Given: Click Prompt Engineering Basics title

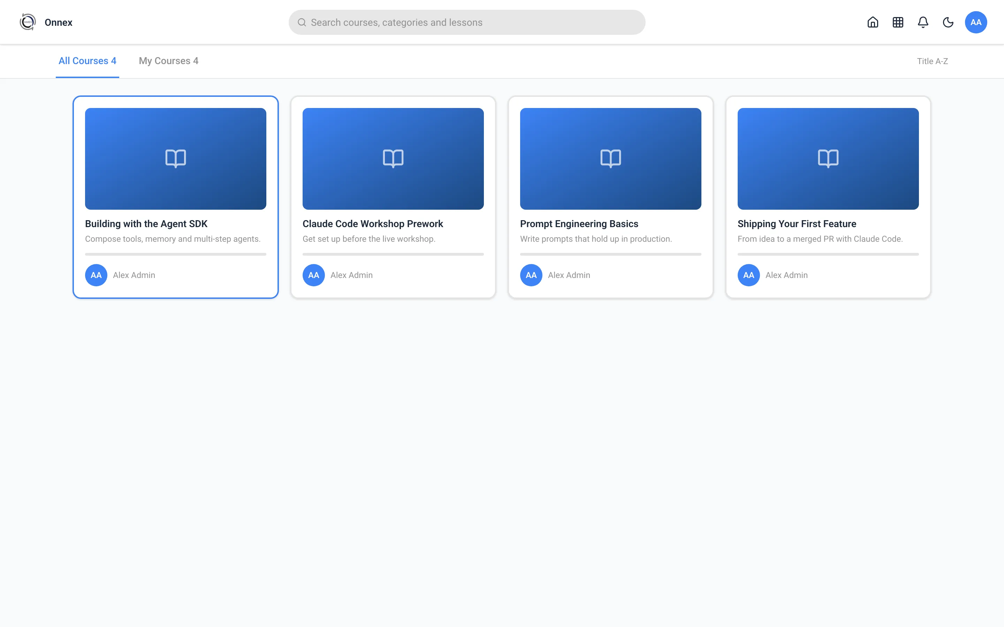Looking at the screenshot, I should (579, 224).
